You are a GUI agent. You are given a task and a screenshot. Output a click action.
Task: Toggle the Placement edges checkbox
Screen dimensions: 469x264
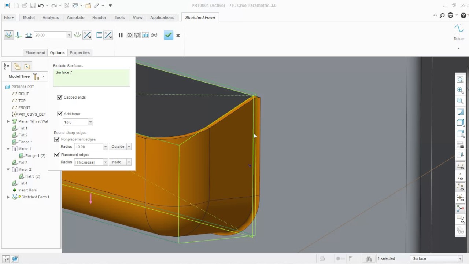pyautogui.click(x=57, y=155)
